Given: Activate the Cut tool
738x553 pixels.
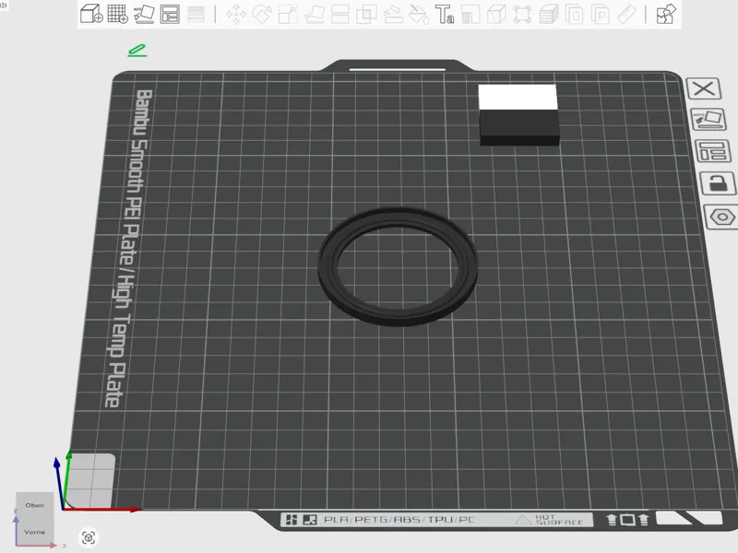Looking at the screenshot, I should 339,15.
